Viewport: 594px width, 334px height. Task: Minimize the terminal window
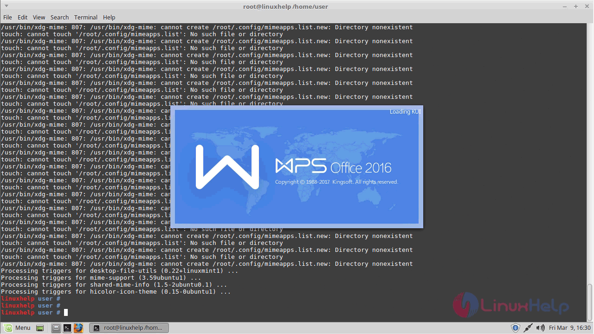(566, 6)
